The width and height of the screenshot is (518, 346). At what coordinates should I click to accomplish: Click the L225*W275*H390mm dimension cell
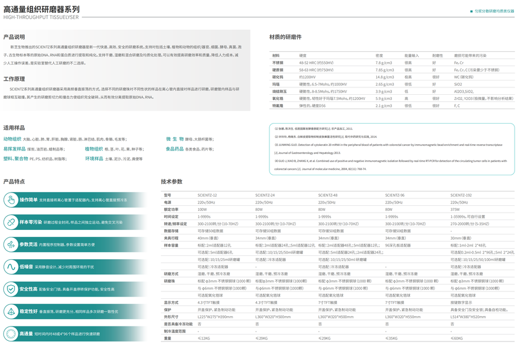(x=215, y=317)
